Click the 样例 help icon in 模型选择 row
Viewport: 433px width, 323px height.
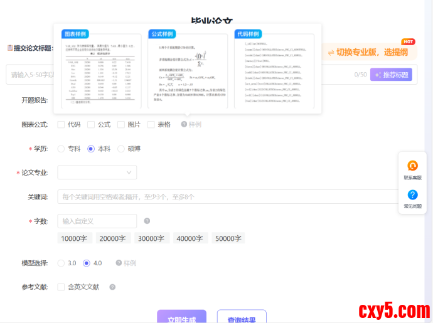pyautogui.click(x=119, y=263)
